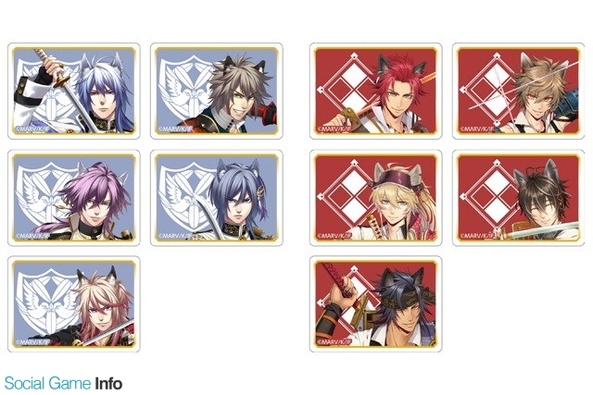Click the diamond crest on red-haired character card
Screen dimensions: 593x395
point(350,89)
